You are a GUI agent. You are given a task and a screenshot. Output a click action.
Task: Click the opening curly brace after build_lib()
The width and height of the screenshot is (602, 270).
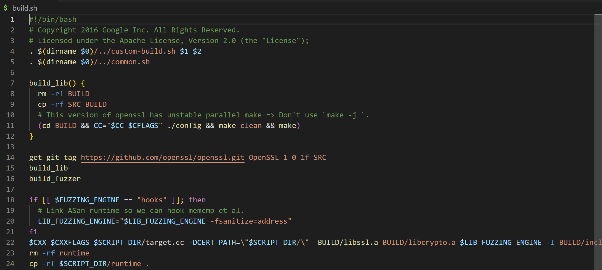[83, 83]
